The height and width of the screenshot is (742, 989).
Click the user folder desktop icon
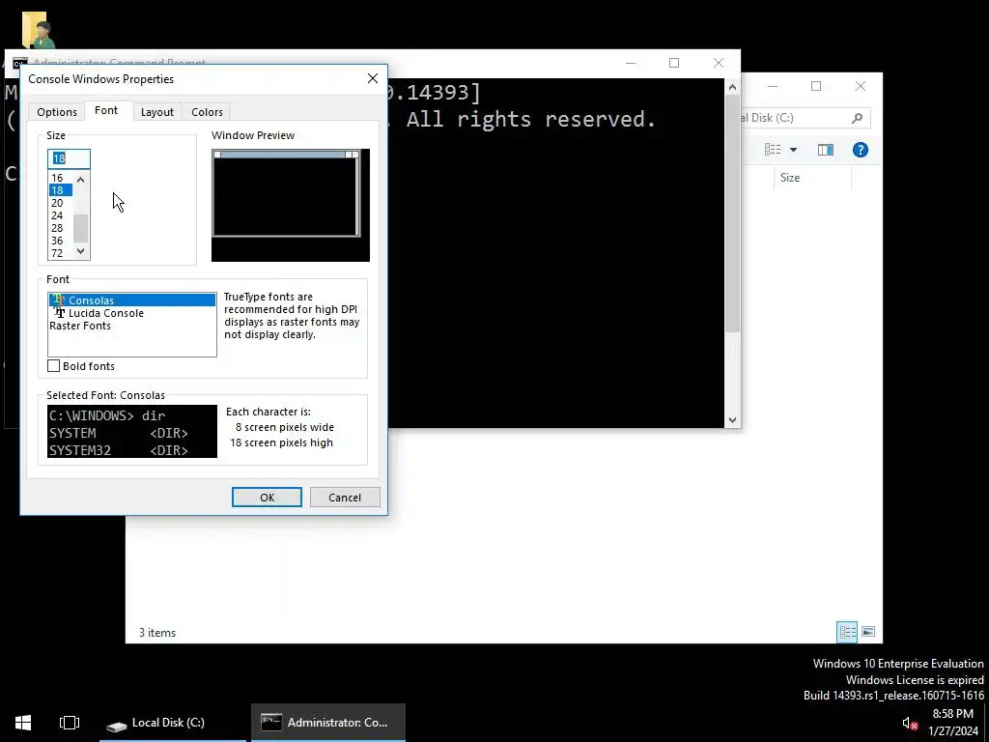tap(38, 30)
